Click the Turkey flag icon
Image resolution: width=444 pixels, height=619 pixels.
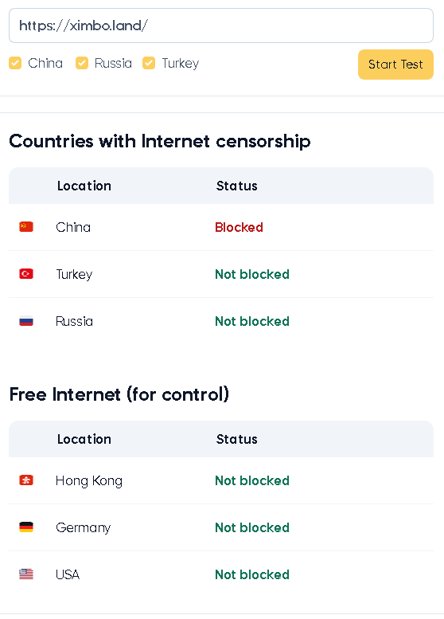click(x=26, y=274)
